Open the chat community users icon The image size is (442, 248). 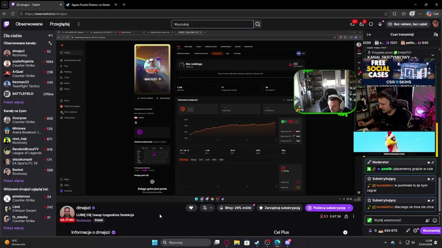[x=436, y=34]
